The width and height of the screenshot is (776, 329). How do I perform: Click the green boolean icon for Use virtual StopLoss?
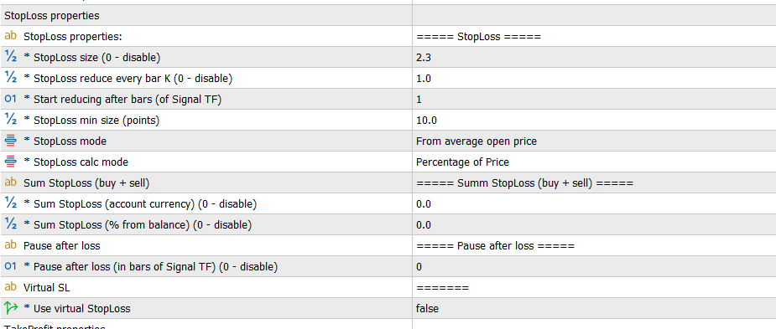click(10, 308)
